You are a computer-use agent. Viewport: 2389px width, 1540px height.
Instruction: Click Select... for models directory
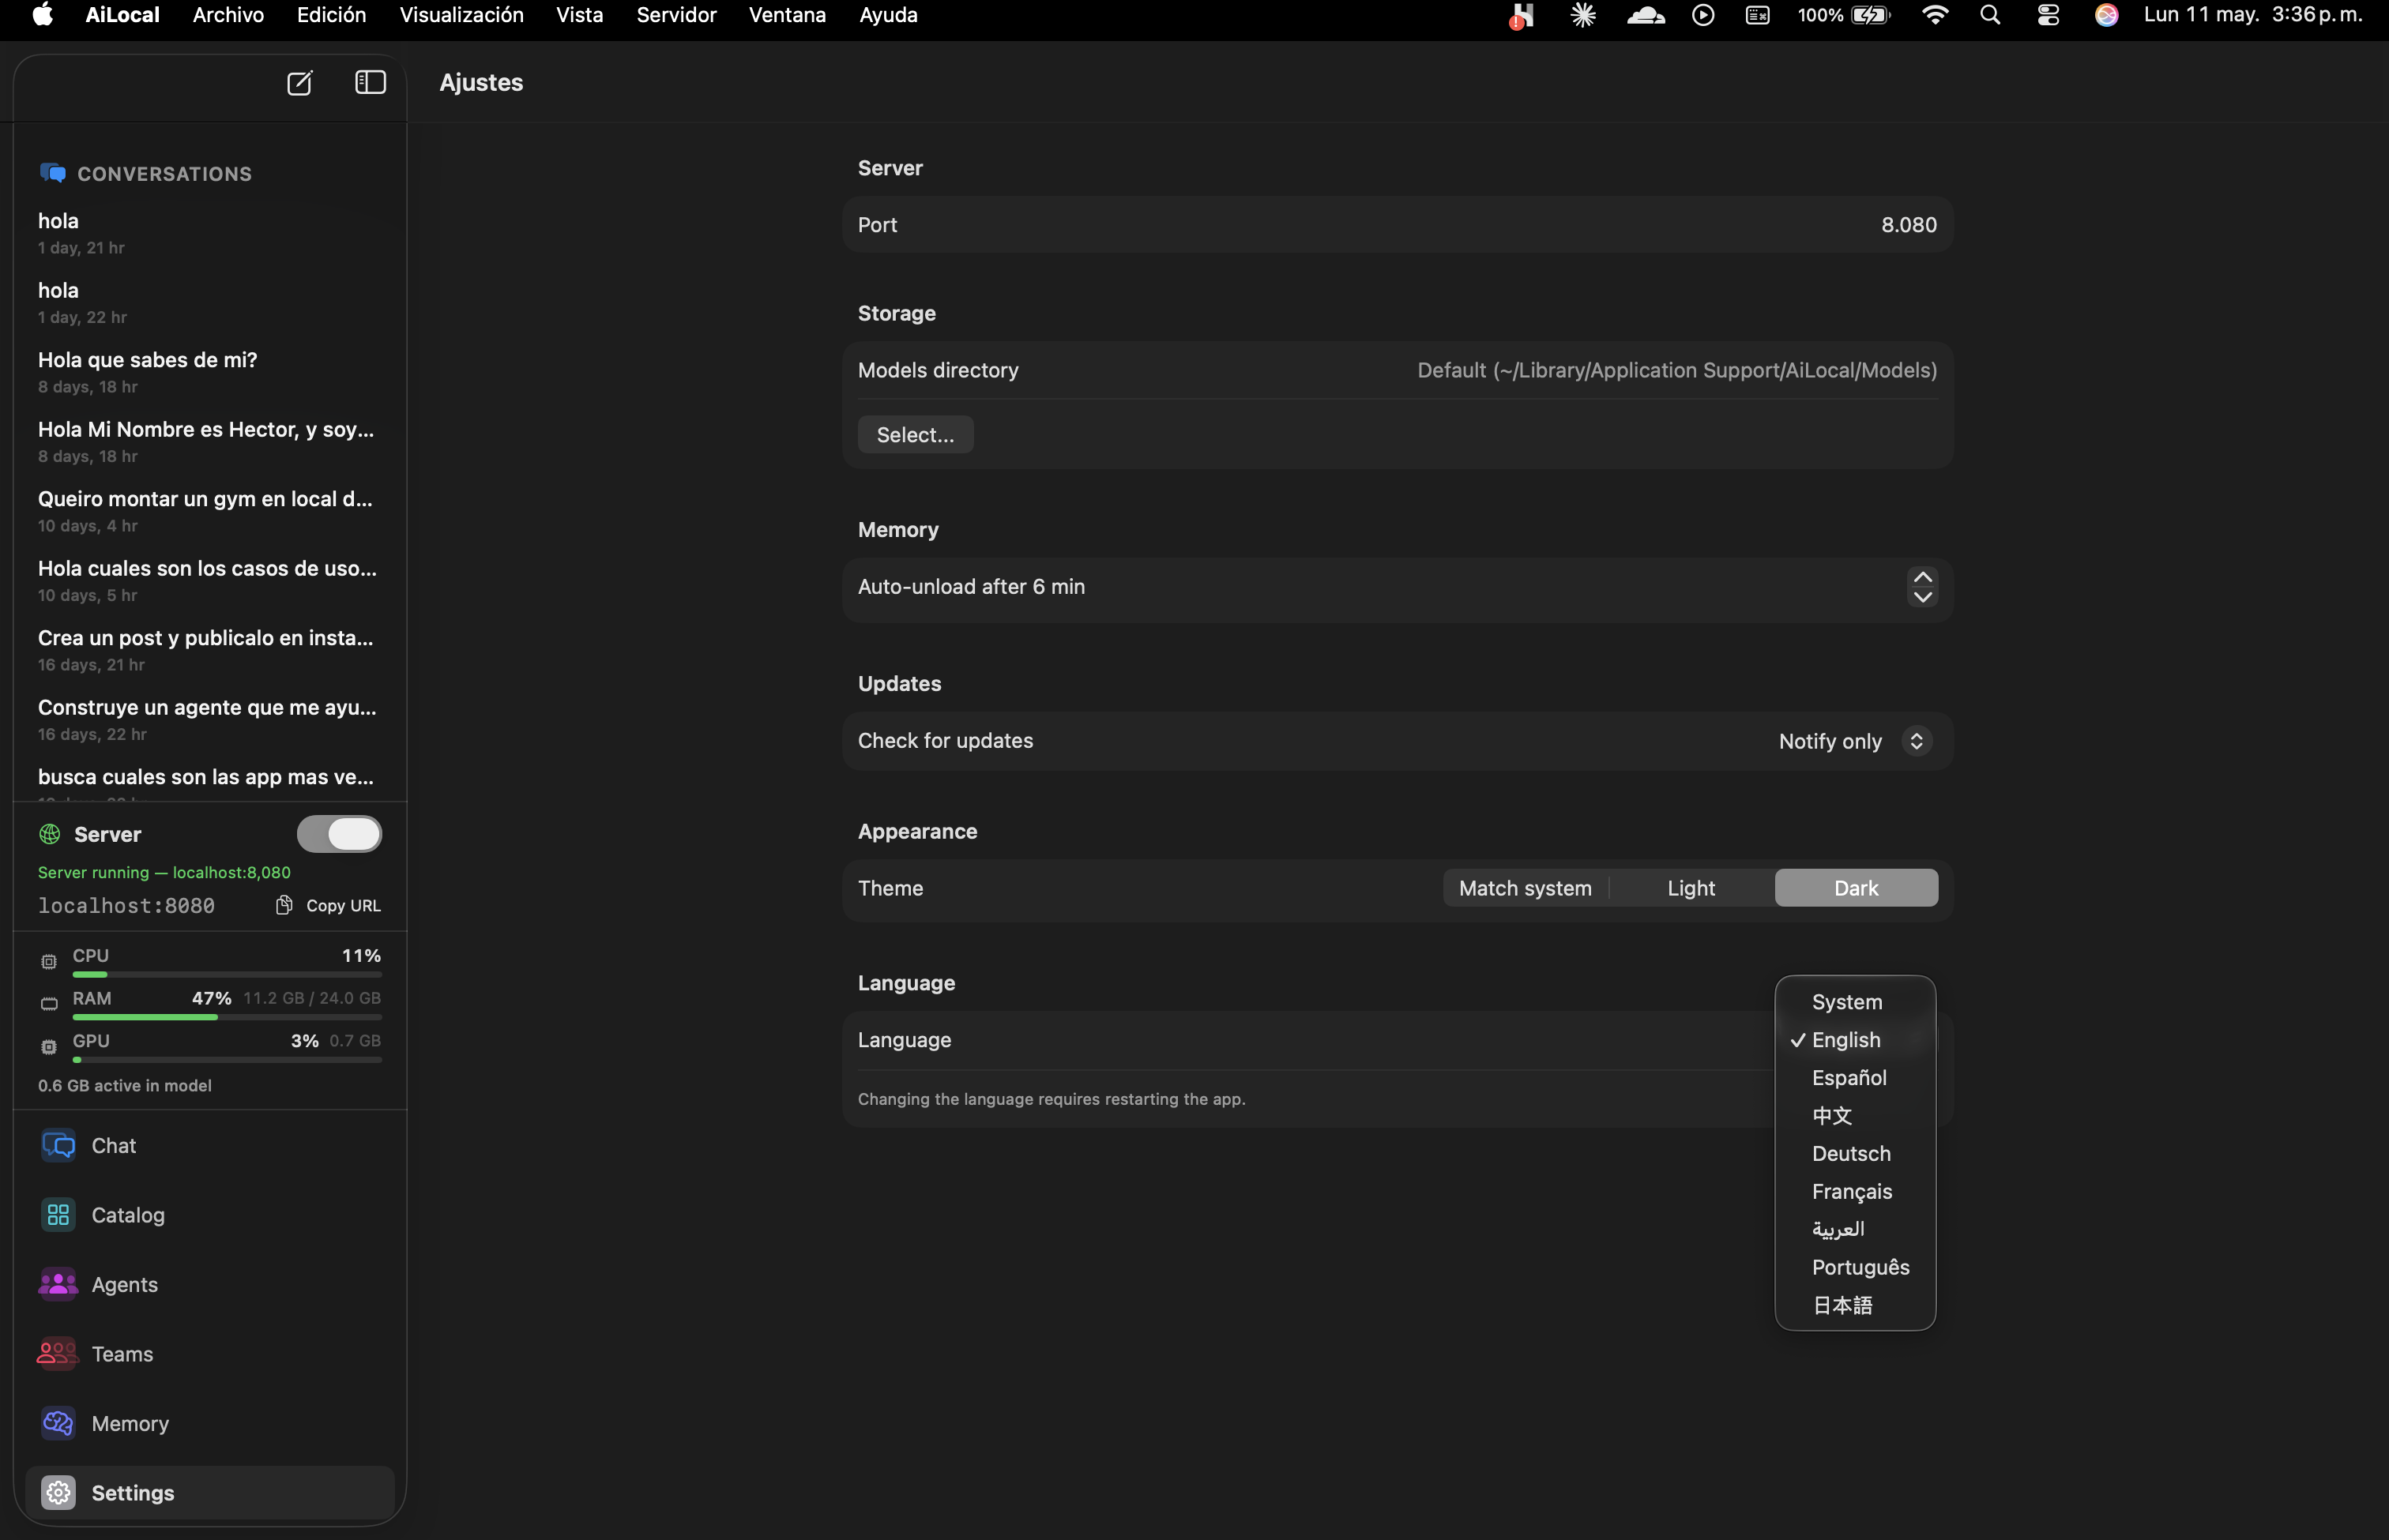[x=916, y=435]
